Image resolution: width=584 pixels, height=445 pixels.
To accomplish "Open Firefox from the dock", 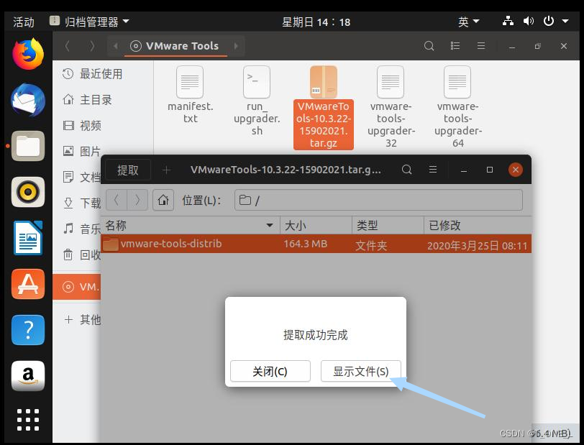I will coord(27,52).
